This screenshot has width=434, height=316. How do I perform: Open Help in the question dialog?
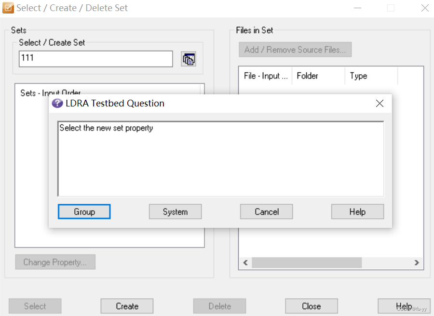(x=357, y=211)
